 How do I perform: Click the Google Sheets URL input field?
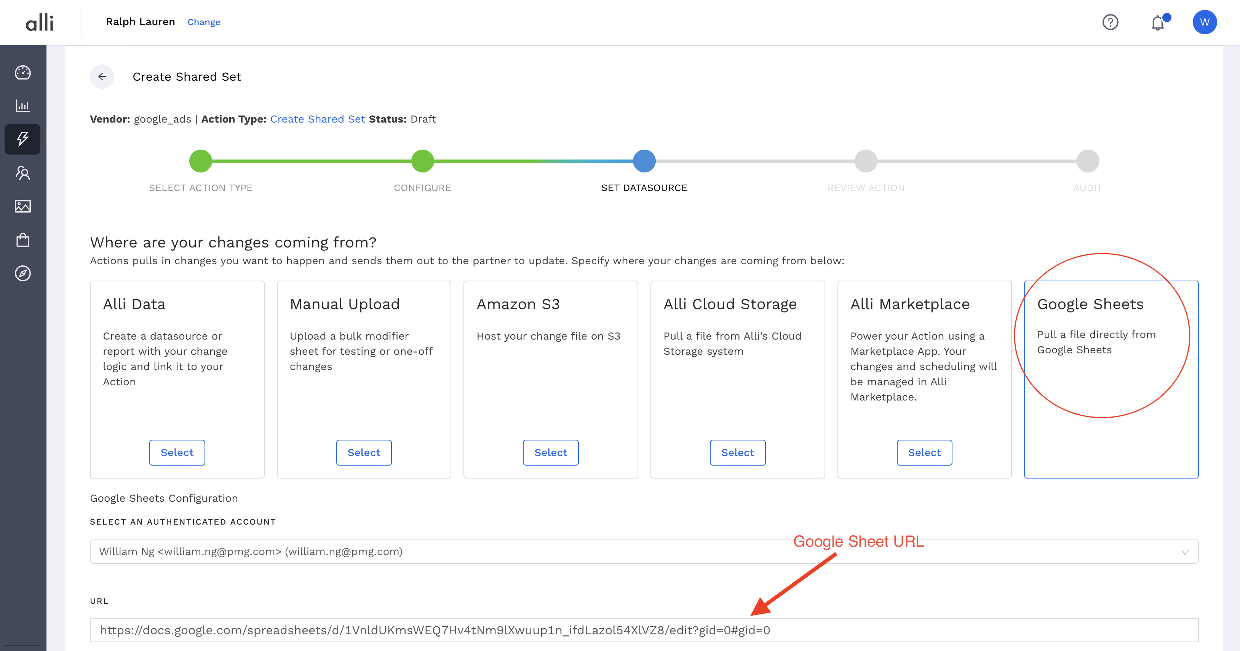point(644,630)
